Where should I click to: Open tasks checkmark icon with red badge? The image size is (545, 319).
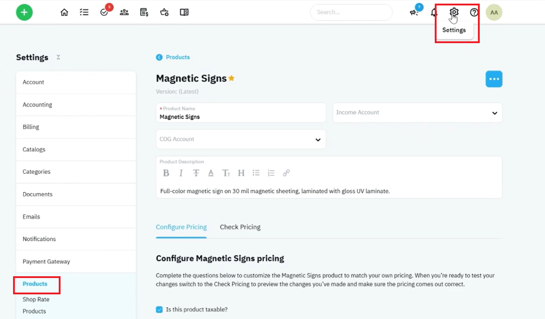click(104, 12)
